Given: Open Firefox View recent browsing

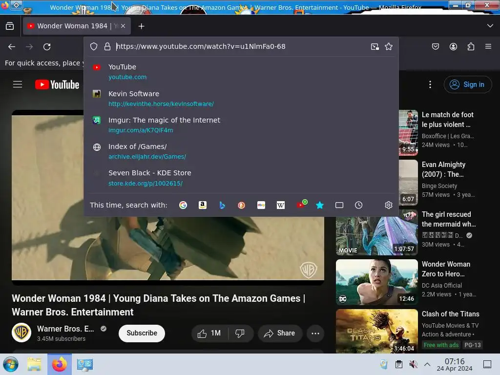Looking at the screenshot, I should [10, 26].
